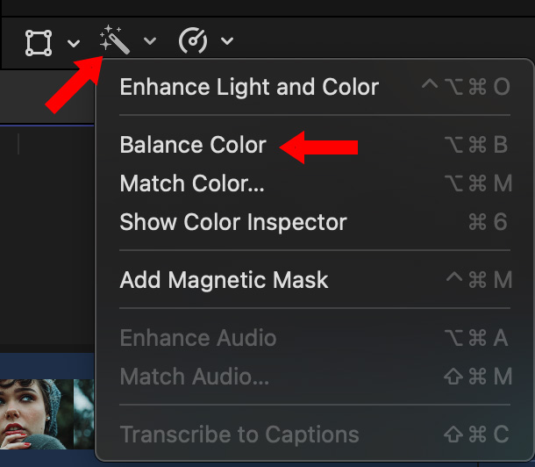This screenshot has height=467, width=535.
Task: Select Transcribe to Captions
Action: (239, 435)
